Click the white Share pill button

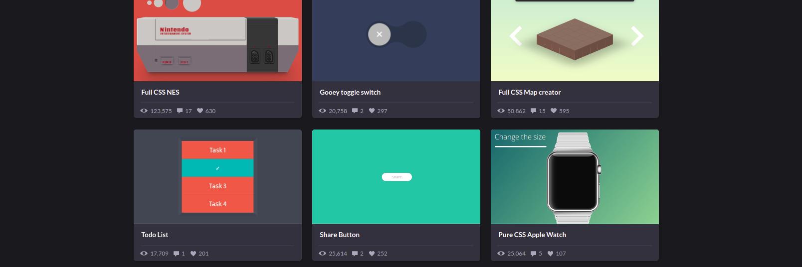[x=397, y=177]
